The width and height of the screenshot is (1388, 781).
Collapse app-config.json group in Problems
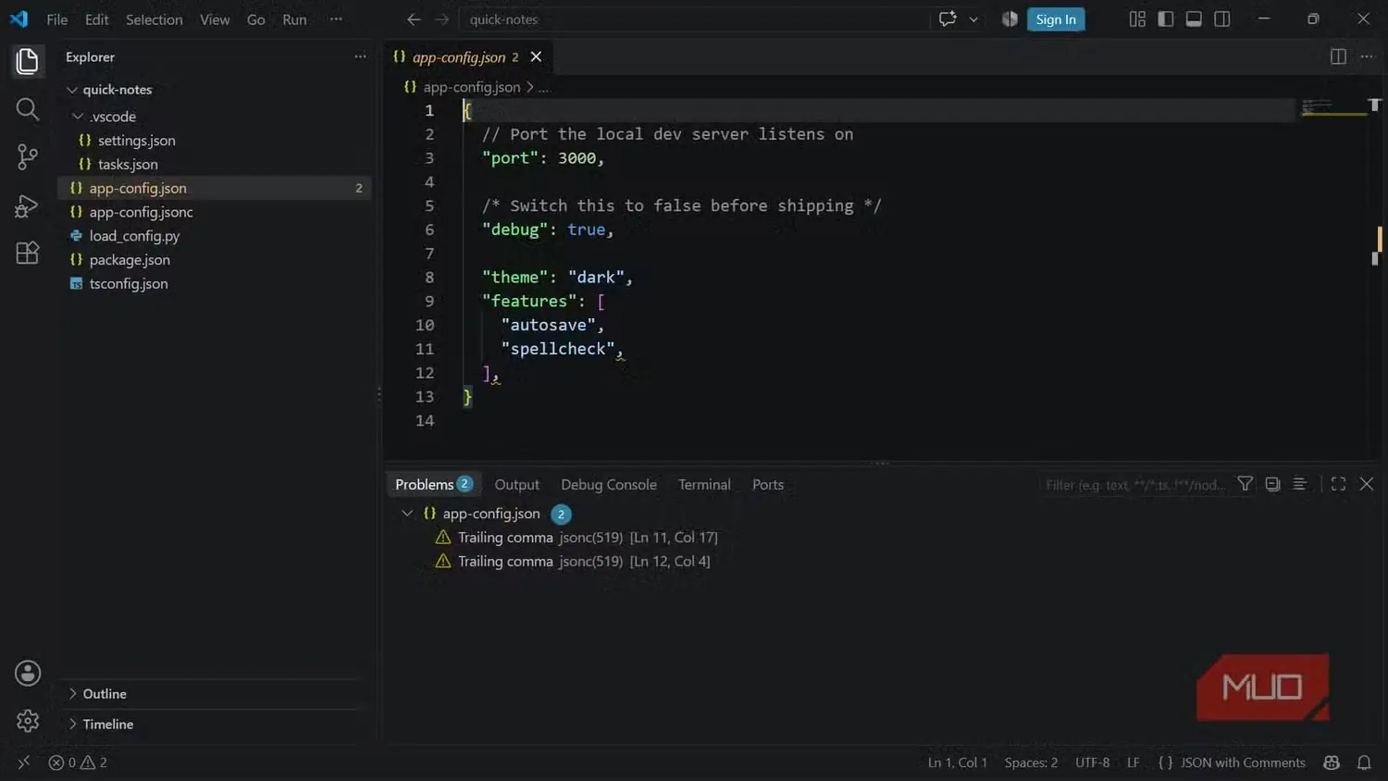[407, 514]
